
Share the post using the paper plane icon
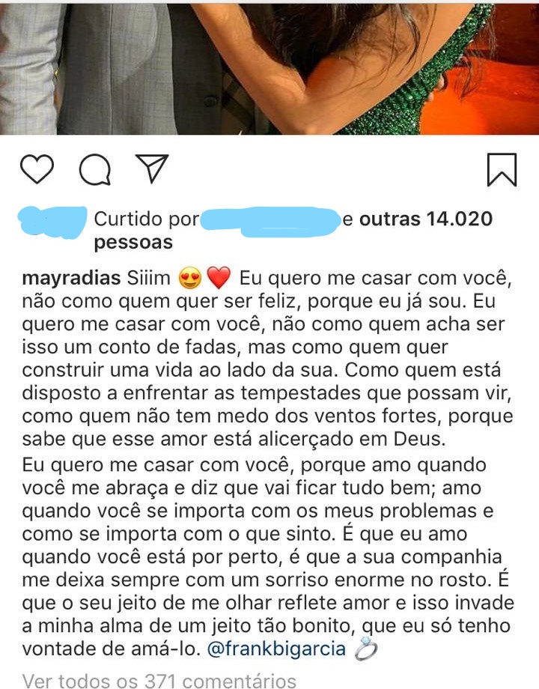[x=152, y=168]
